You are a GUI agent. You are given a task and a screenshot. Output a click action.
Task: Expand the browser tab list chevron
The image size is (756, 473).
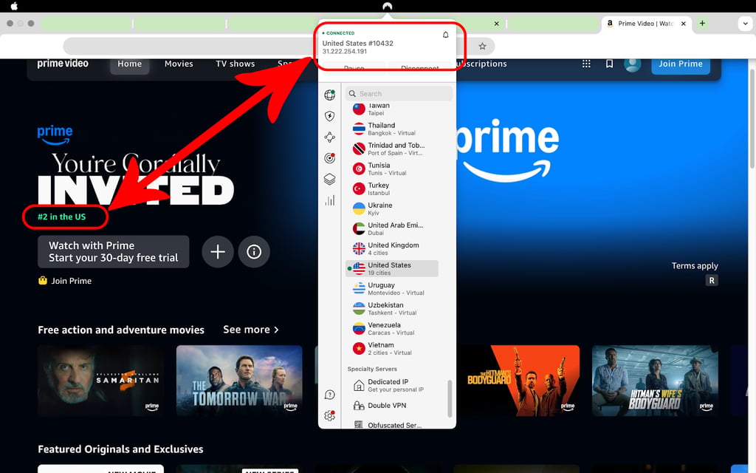click(746, 23)
